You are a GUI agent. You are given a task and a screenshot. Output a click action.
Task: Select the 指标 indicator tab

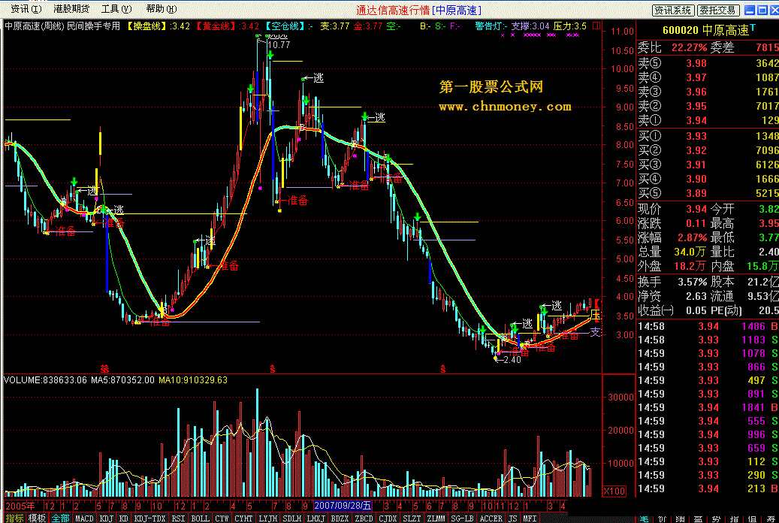pos(14,518)
